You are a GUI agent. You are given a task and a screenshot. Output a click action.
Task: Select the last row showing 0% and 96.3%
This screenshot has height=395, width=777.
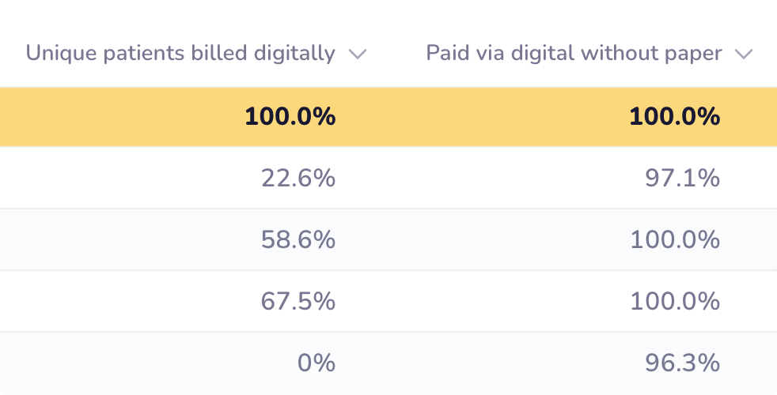click(x=475, y=363)
